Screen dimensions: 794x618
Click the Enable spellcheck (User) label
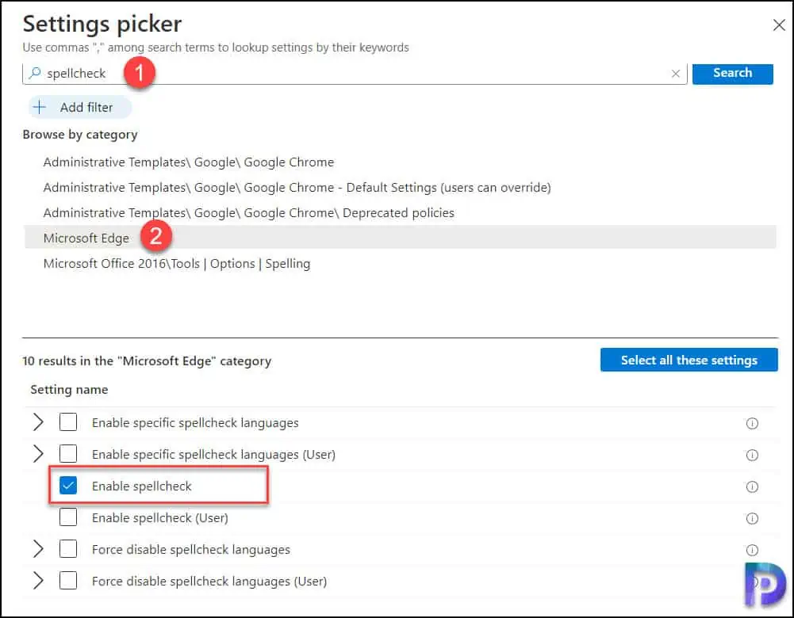[160, 518]
